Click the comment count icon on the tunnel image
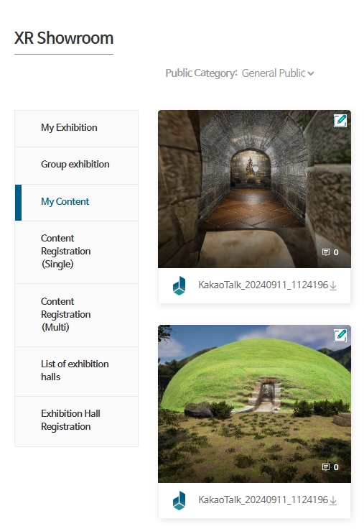Viewport: 364px width, 529px height. point(325,252)
